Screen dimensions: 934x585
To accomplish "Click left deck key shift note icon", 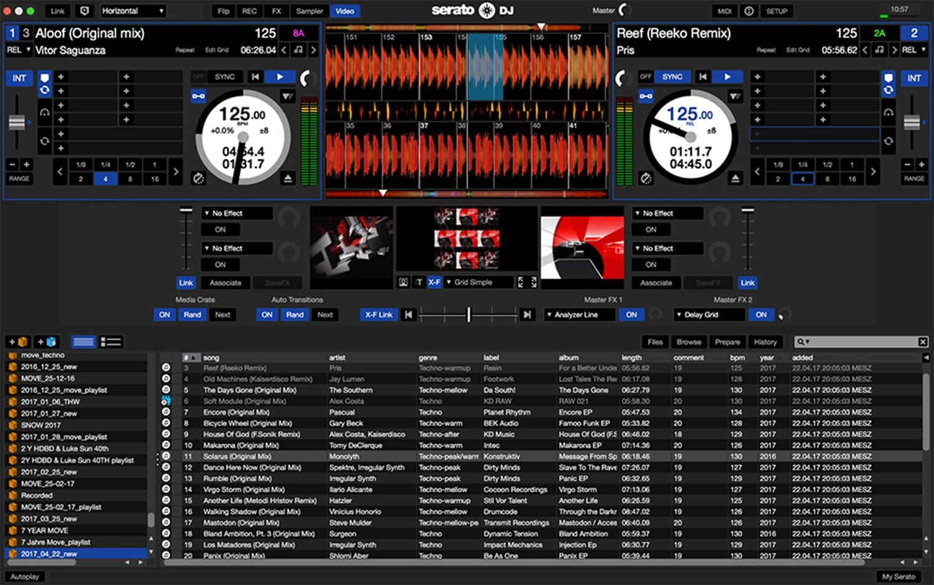I will (x=299, y=50).
